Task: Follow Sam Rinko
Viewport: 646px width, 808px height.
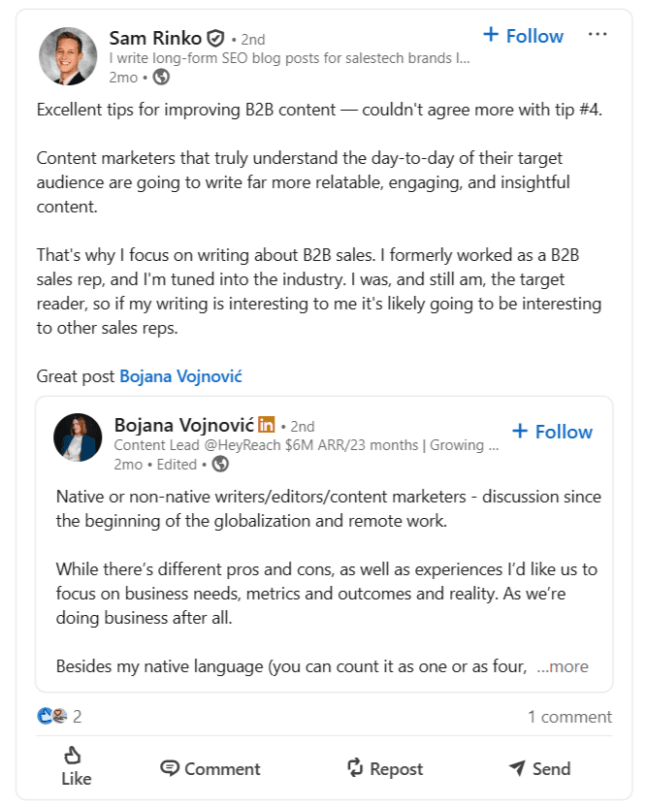Action: click(523, 36)
